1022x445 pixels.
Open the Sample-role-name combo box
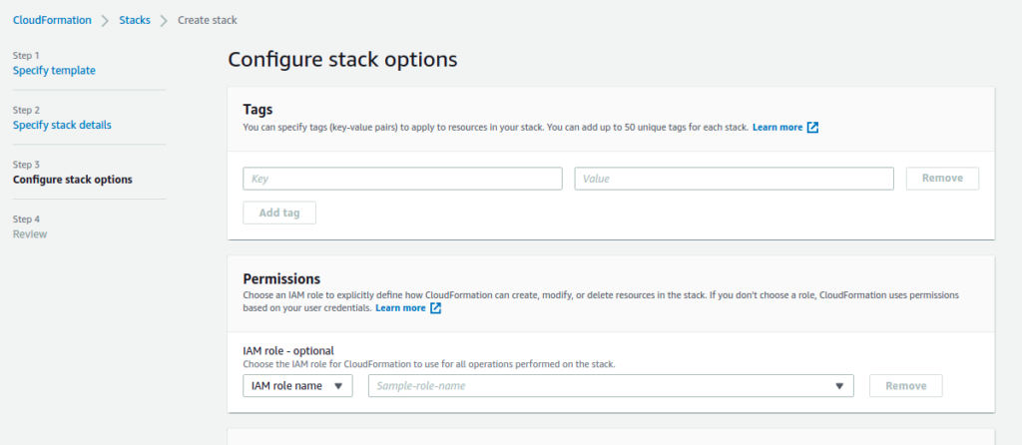pos(610,386)
